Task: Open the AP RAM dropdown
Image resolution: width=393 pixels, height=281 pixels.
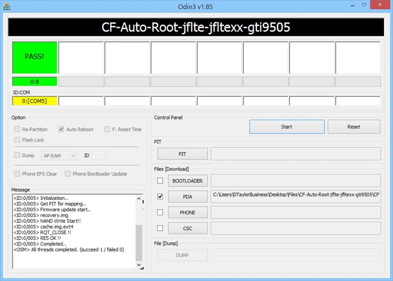Action: click(59, 156)
